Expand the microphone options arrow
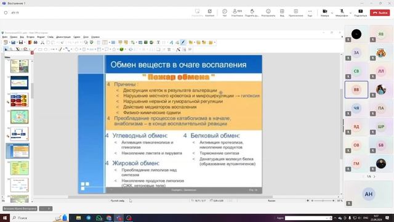This screenshot has width=394, height=222. tap(350, 12)
